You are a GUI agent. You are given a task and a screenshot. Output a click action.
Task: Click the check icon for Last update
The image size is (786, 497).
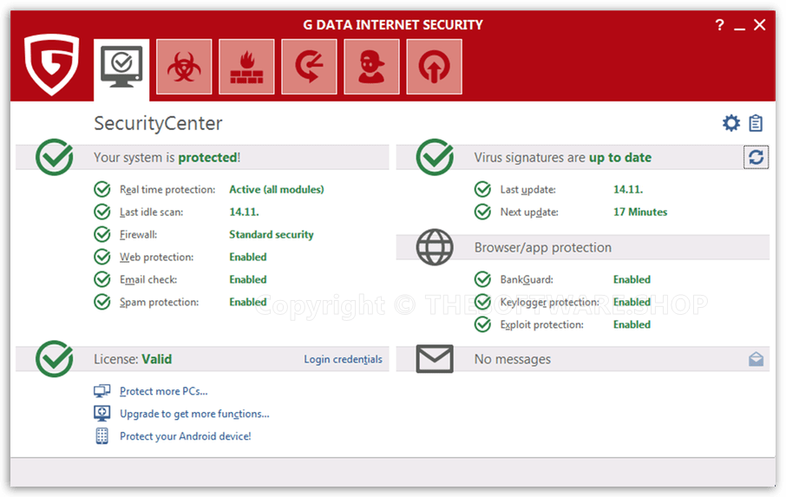482,189
